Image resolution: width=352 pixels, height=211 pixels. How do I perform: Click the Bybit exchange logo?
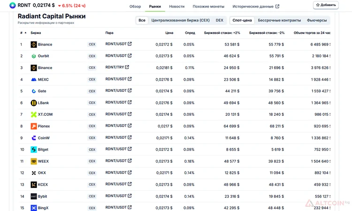[x=34, y=196]
